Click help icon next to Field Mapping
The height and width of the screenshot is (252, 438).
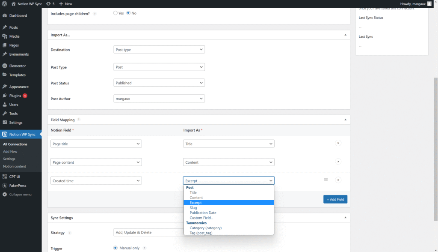pos(79,120)
